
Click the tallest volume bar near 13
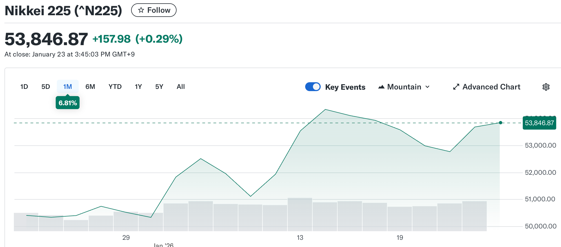tap(300, 214)
